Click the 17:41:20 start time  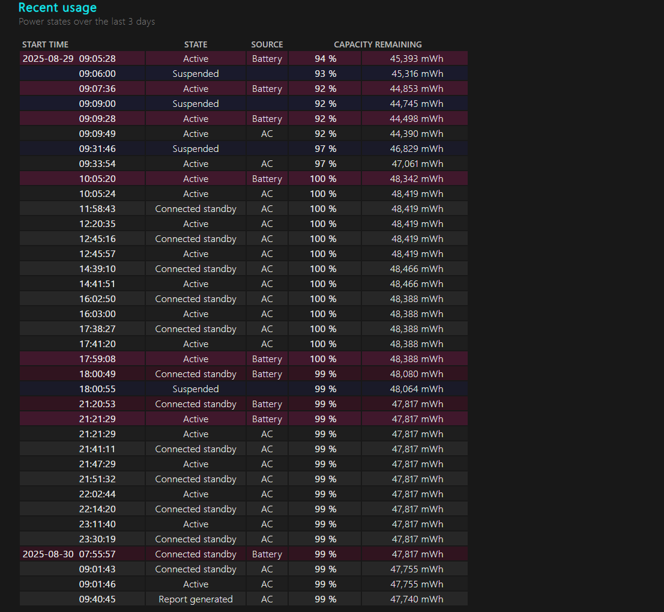coord(97,344)
